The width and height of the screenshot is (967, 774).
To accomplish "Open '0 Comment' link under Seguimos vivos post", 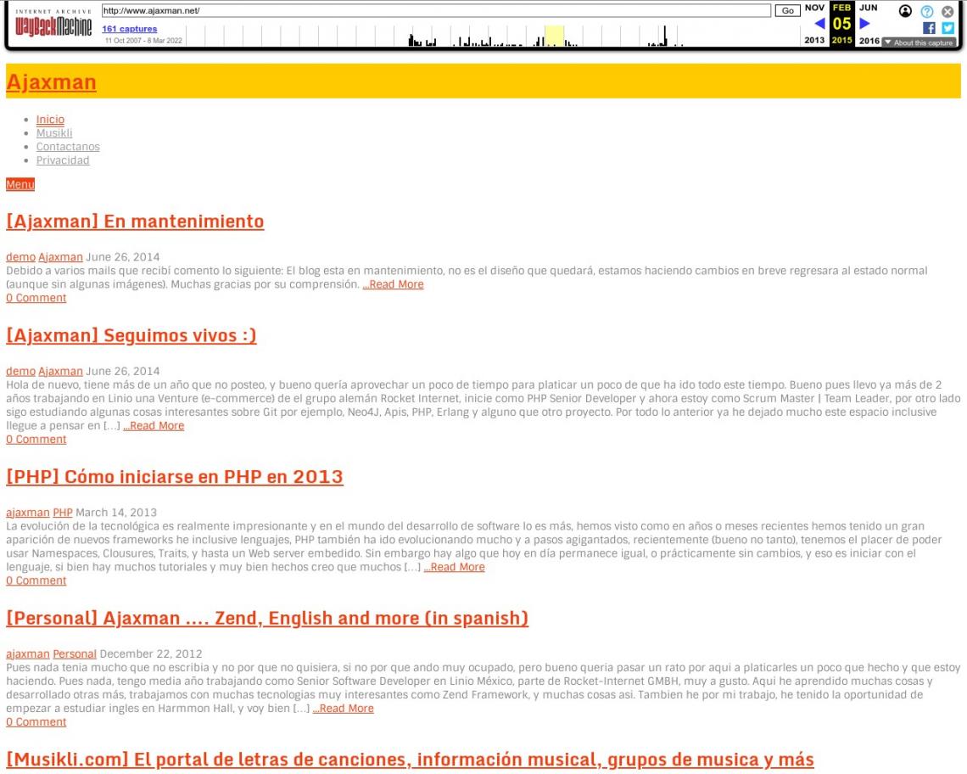I will 36,439.
